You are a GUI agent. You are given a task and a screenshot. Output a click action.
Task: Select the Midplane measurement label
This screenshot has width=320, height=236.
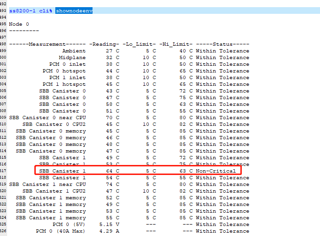click(72, 58)
